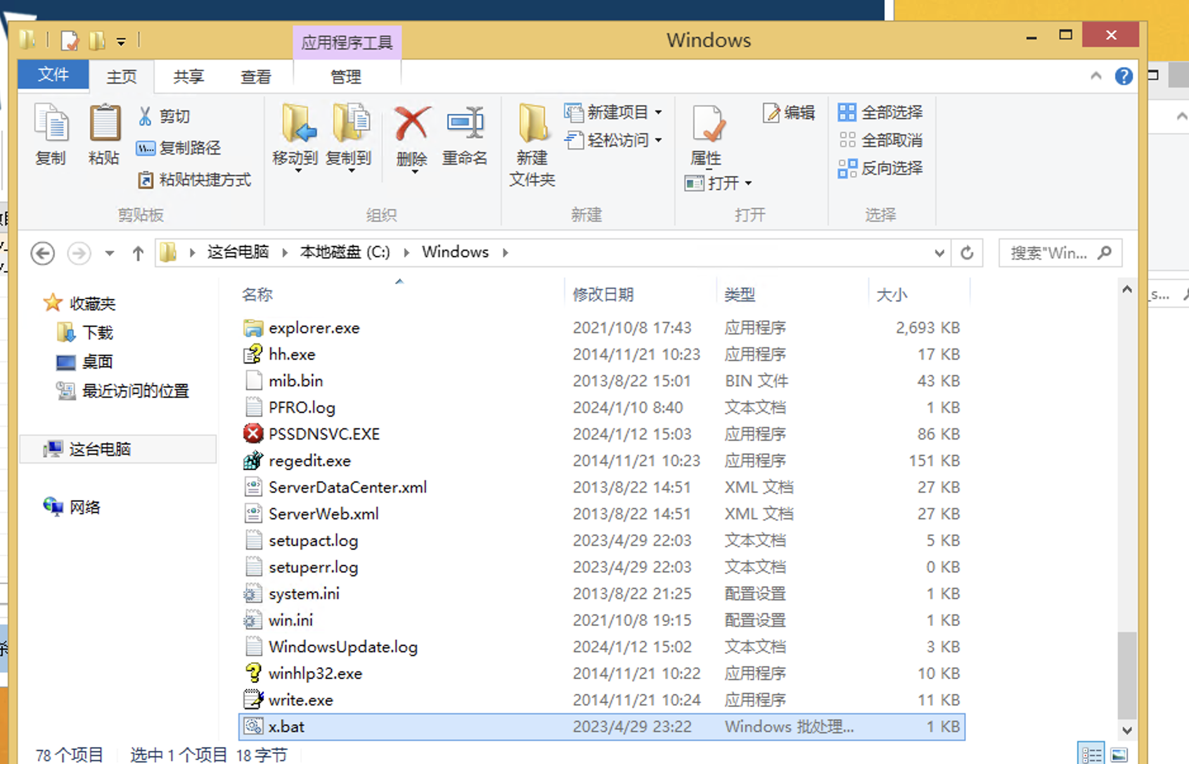Sort by the 大小 column header
Viewport: 1189px width, 764px height.
(x=892, y=295)
